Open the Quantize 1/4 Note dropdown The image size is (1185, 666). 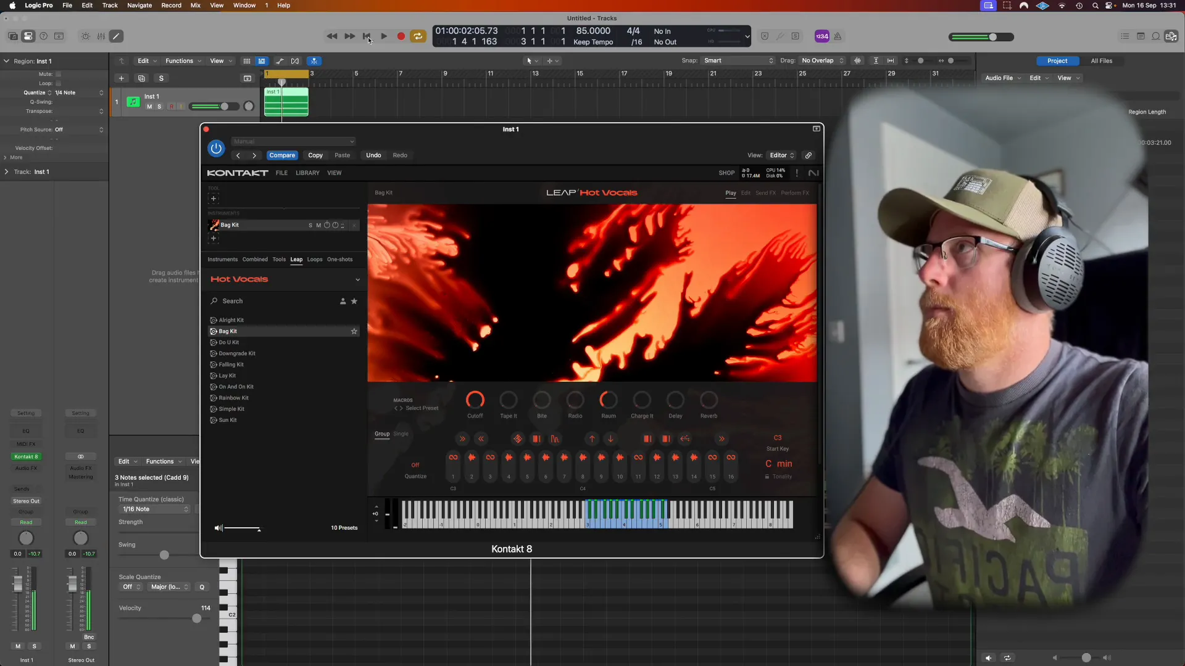coord(79,92)
